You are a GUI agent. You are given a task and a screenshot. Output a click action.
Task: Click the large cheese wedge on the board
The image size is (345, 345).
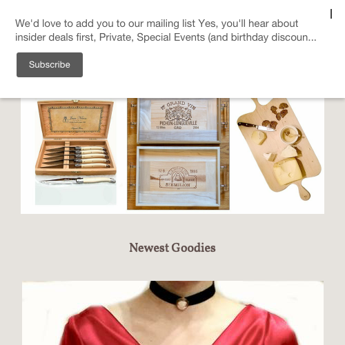pyautogui.click(x=288, y=171)
